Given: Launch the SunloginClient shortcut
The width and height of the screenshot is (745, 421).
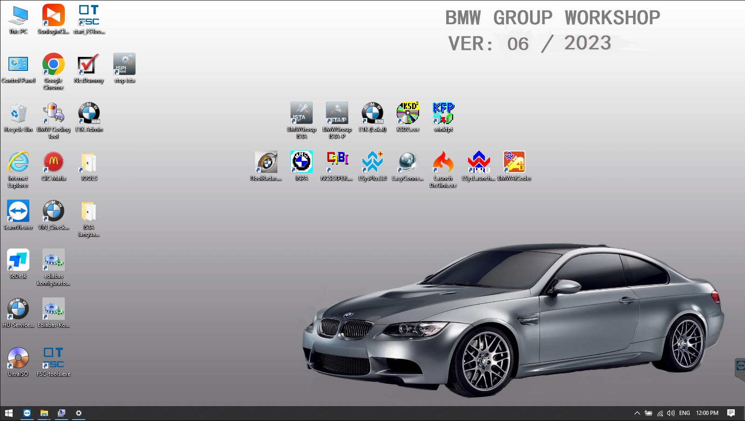Looking at the screenshot, I should coord(54,20).
